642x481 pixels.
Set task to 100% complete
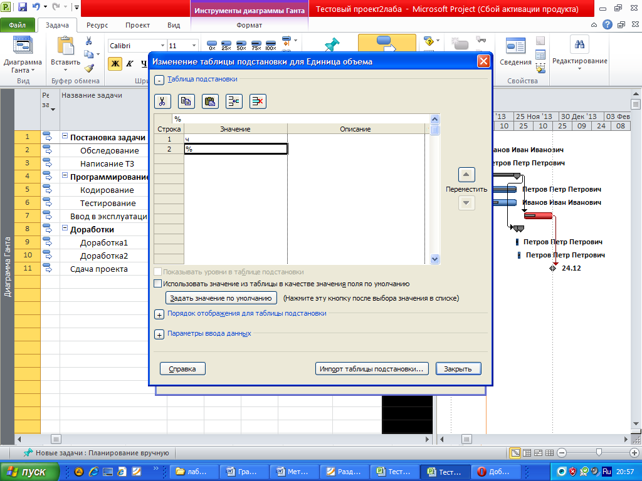click(x=271, y=45)
